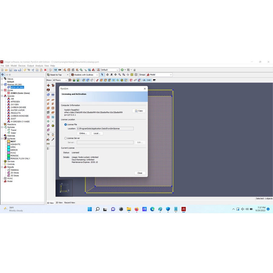
Task: Select the Paint bucket tool
Action: [48, 140]
